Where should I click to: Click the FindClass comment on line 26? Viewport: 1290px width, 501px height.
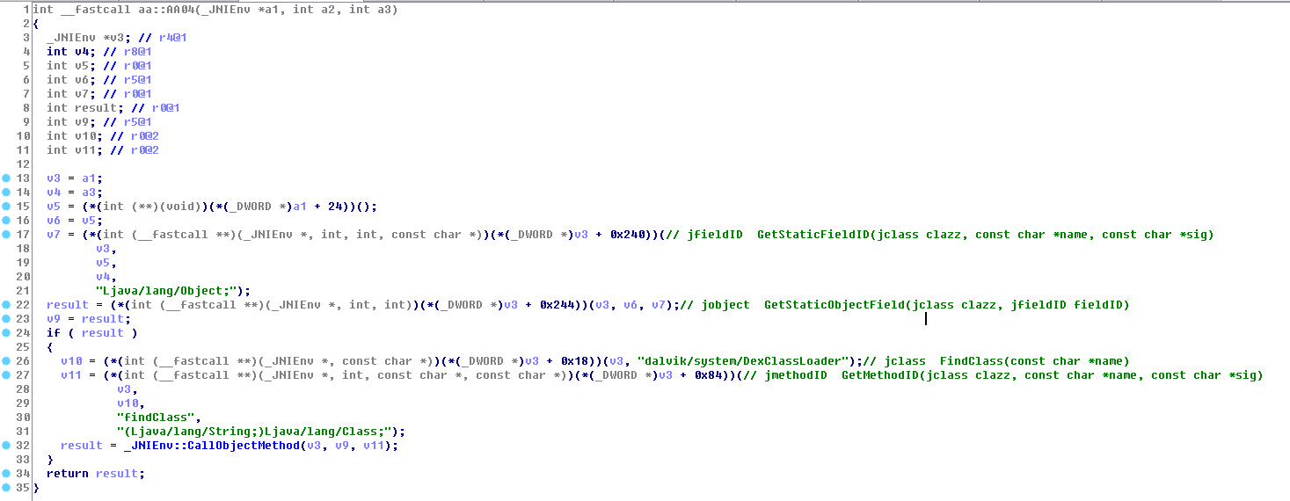[995, 361]
